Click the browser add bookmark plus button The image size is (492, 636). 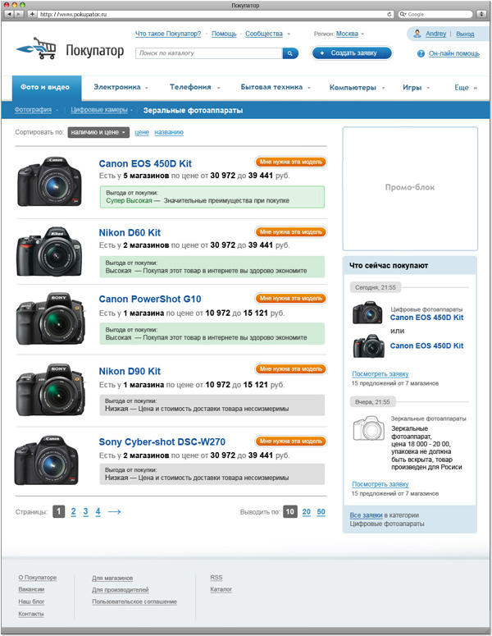pyautogui.click(x=33, y=14)
